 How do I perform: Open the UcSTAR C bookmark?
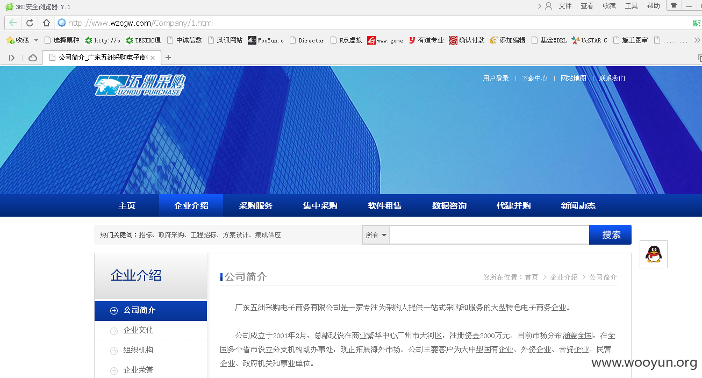tap(590, 40)
